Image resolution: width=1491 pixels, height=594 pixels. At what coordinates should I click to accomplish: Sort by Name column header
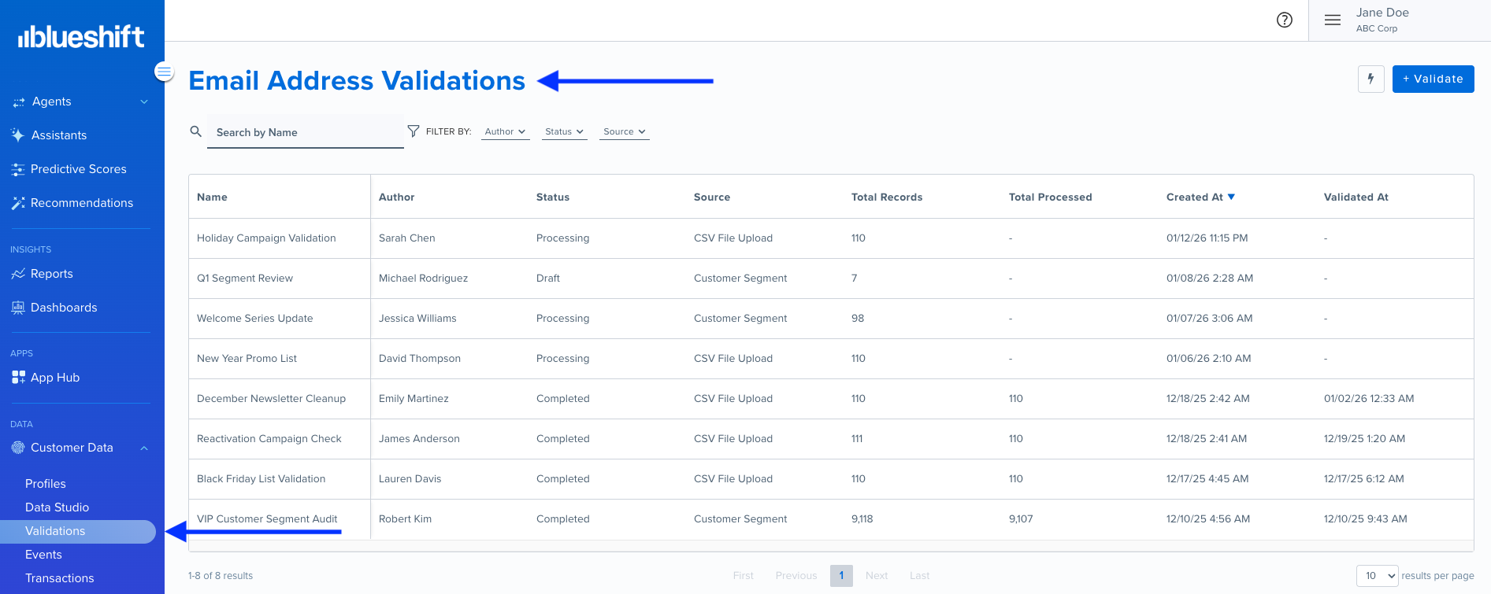point(212,197)
